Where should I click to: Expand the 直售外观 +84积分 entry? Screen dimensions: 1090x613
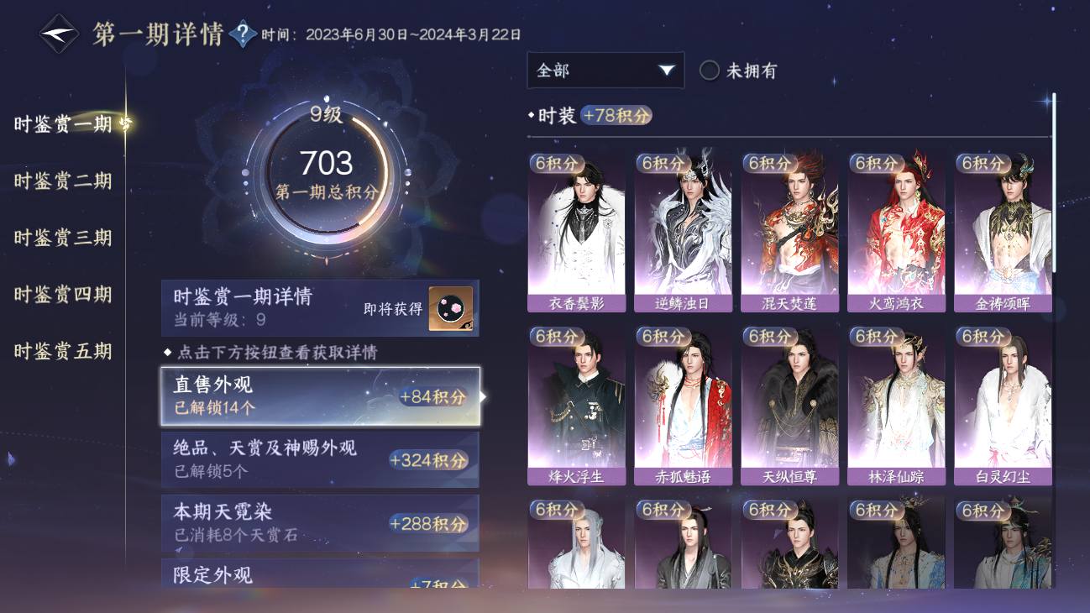point(321,396)
